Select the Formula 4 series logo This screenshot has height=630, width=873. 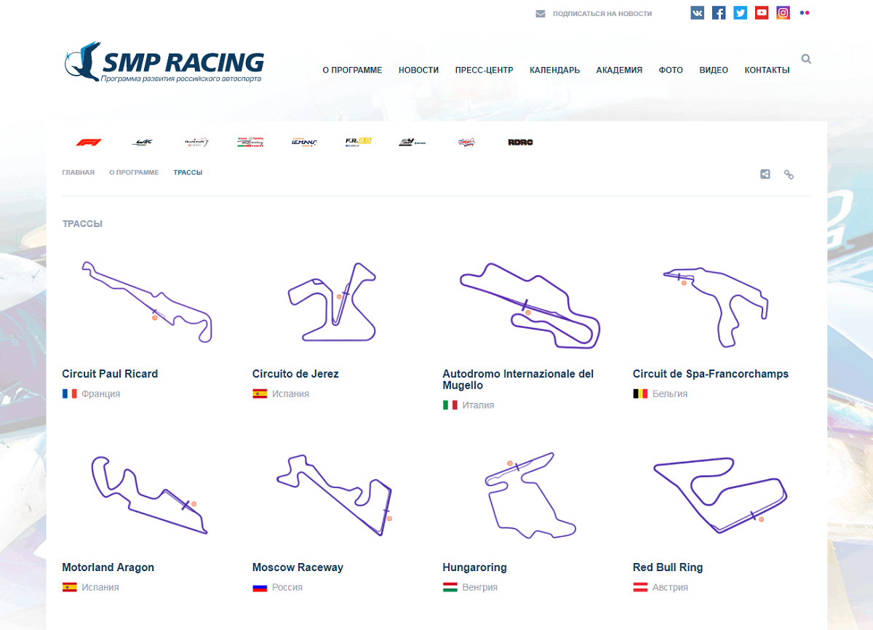coord(412,142)
